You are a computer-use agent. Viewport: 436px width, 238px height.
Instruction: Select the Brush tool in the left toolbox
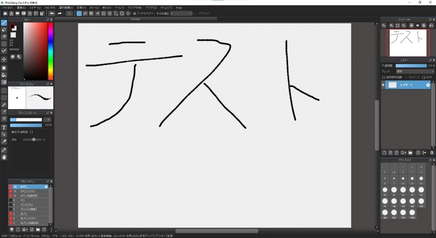coord(4,23)
